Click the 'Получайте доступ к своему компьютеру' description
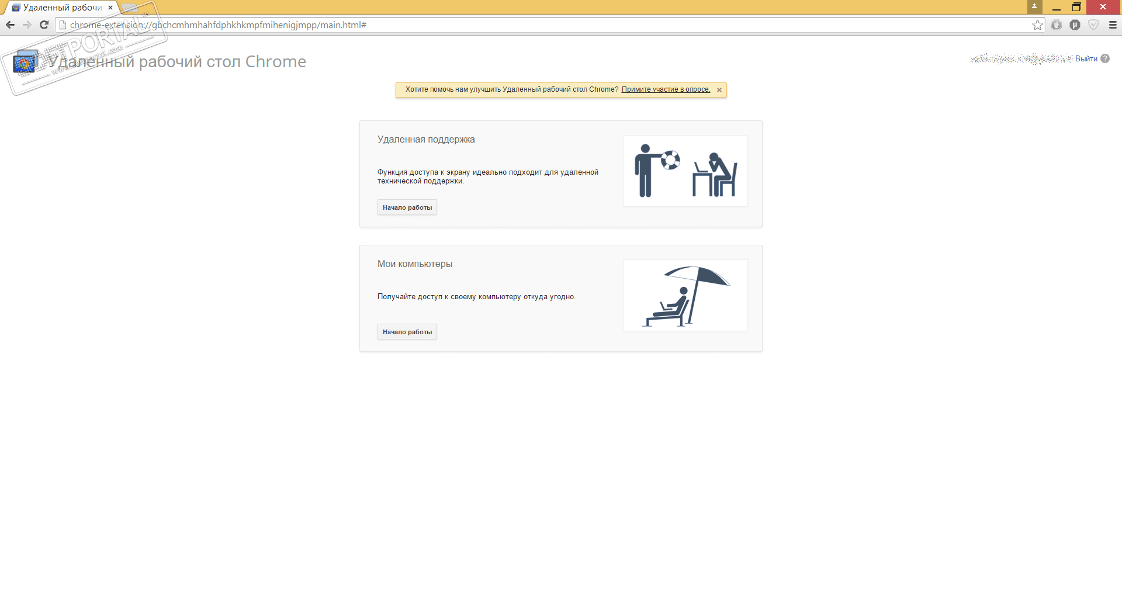Screen dimensions: 1122x603 [476, 297]
